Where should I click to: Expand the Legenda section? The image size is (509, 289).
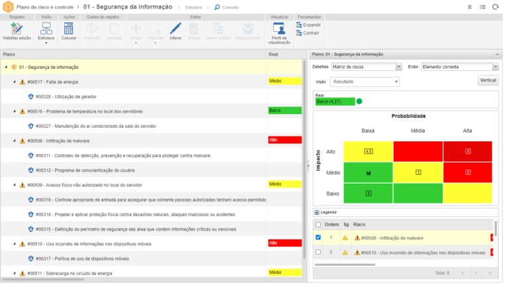pyautogui.click(x=317, y=212)
